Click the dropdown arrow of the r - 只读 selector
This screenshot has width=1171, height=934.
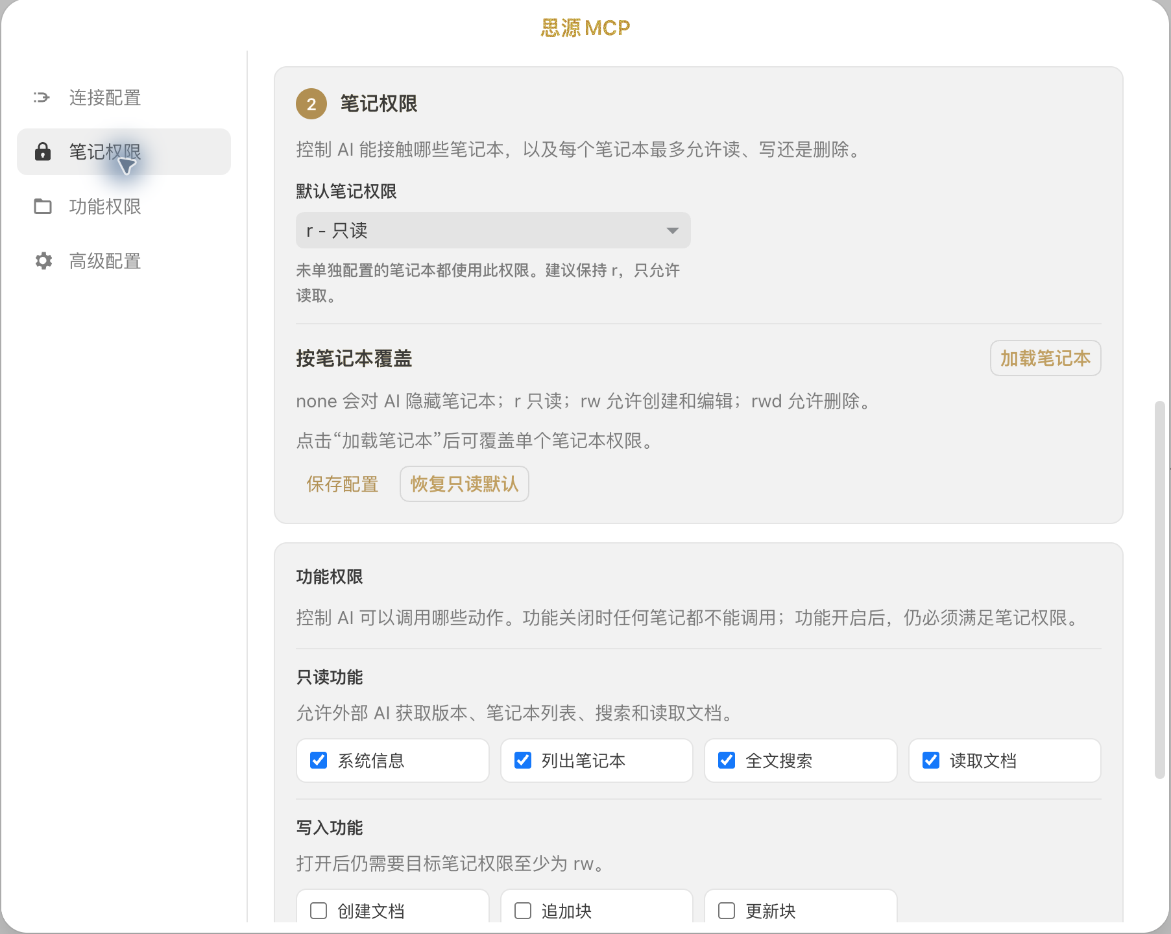(x=673, y=231)
